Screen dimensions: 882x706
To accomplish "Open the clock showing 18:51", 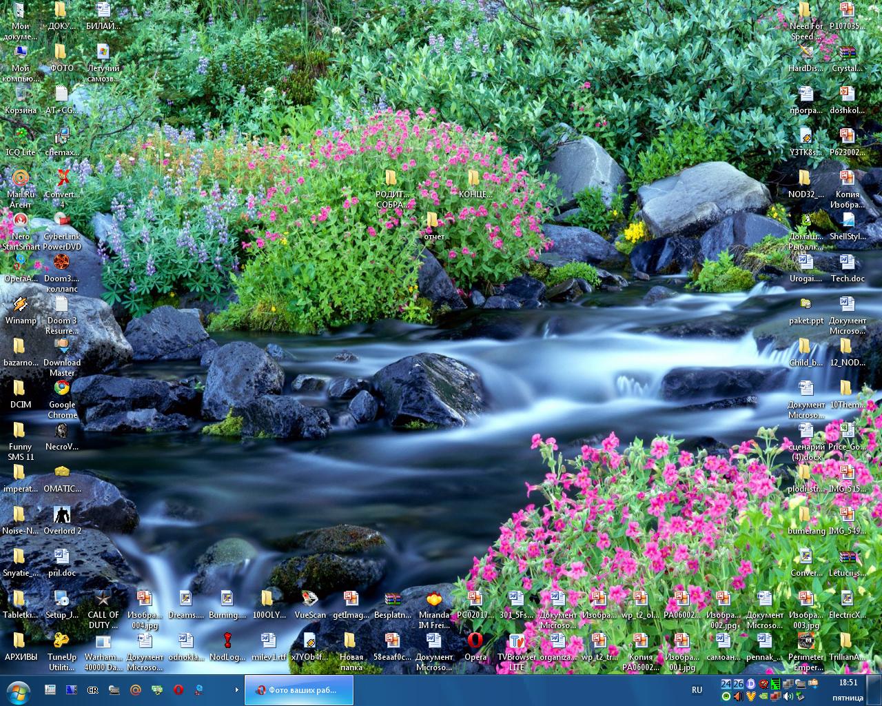I will pos(848,683).
